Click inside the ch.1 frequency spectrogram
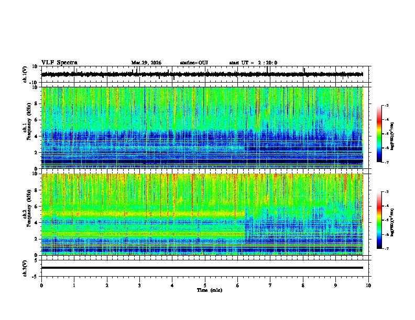 click(x=202, y=128)
